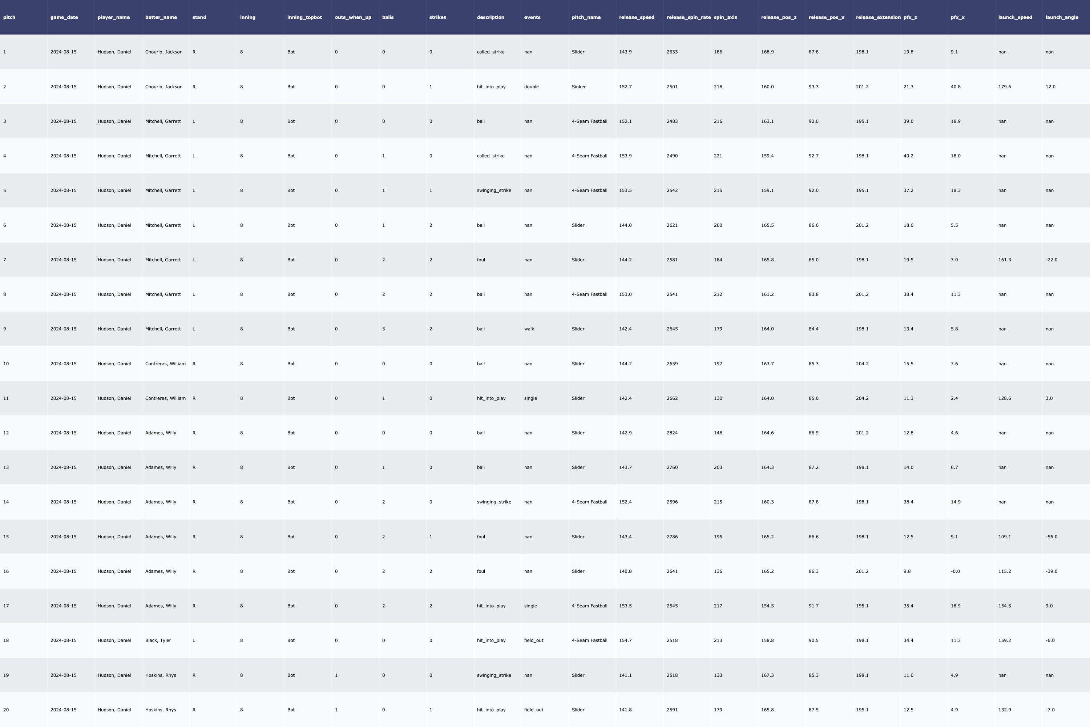
Task: Click pfx_x value 40.8
Action: click(955, 87)
